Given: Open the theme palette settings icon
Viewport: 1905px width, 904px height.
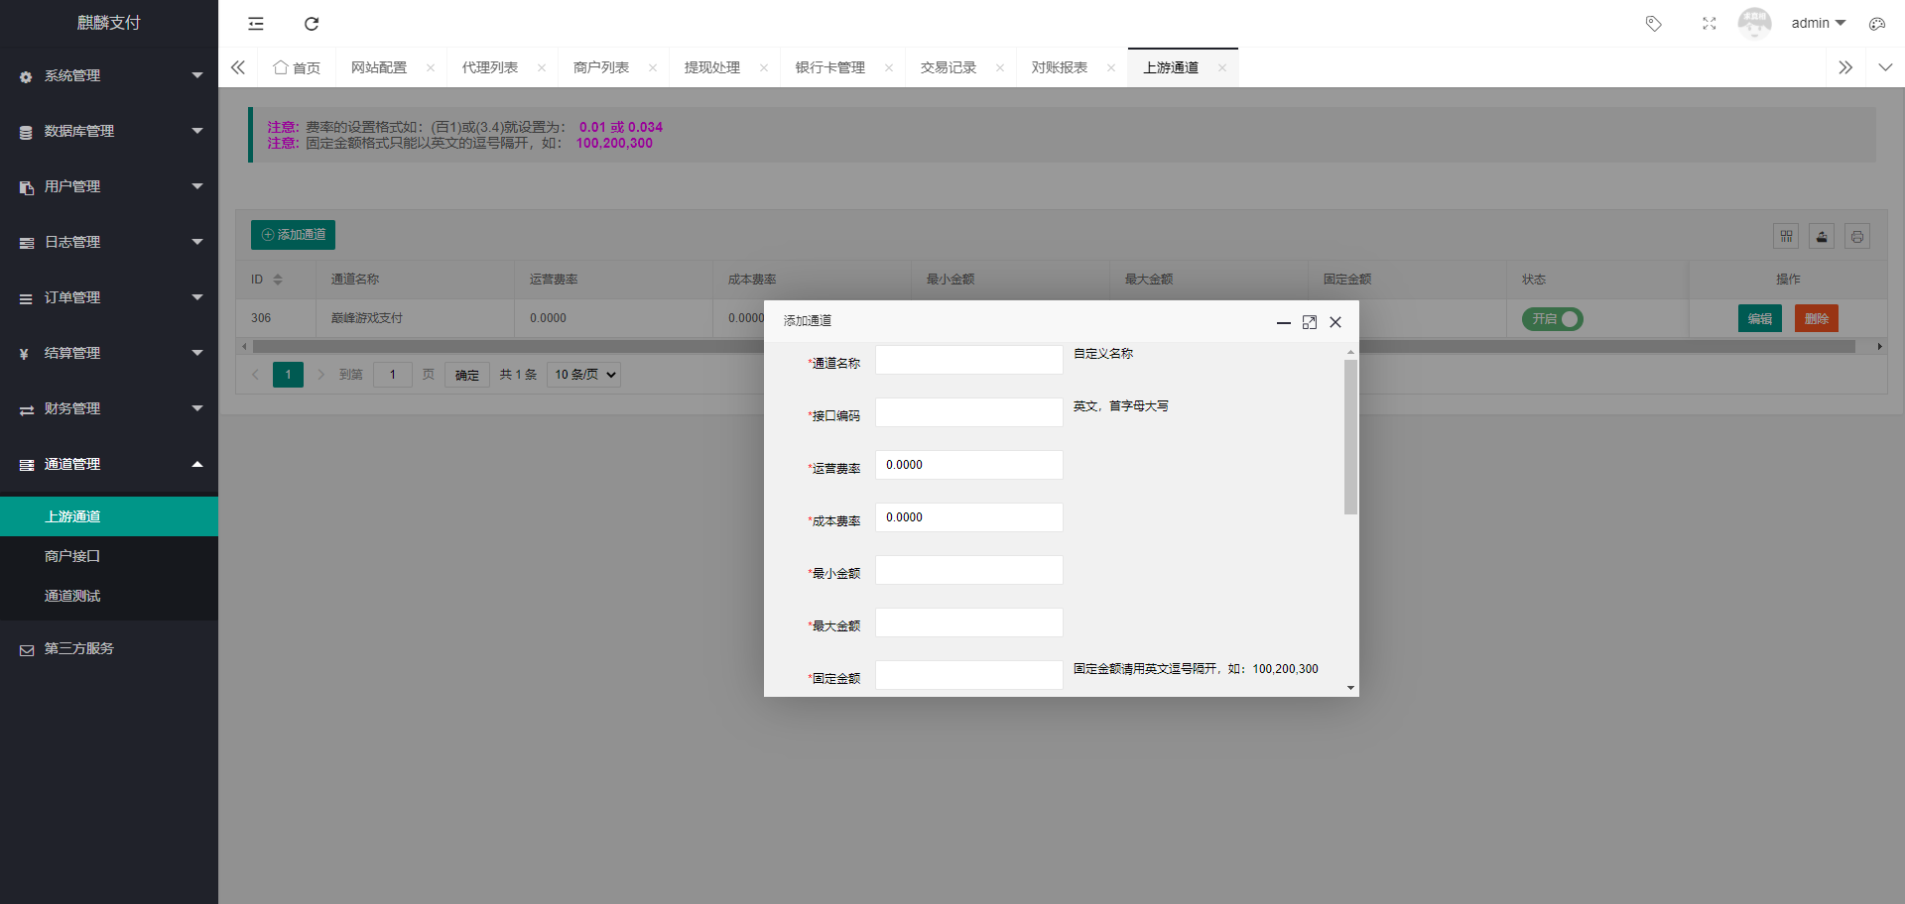Looking at the screenshot, I should [x=1876, y=23].
